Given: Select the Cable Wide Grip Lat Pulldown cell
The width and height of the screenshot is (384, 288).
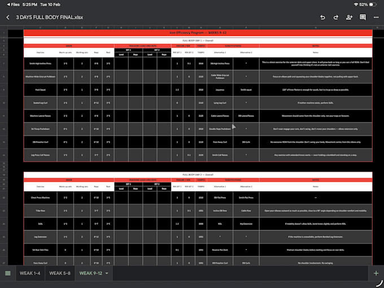Looking at the screenshot, I should tap(220, 77).
